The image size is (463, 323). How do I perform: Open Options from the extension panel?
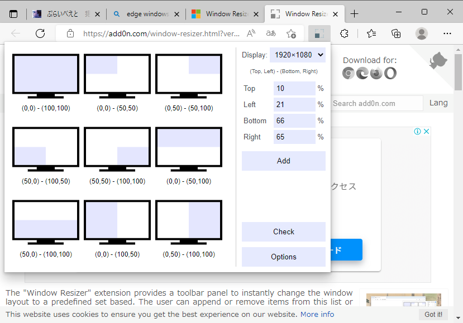[x=283, y=257]
